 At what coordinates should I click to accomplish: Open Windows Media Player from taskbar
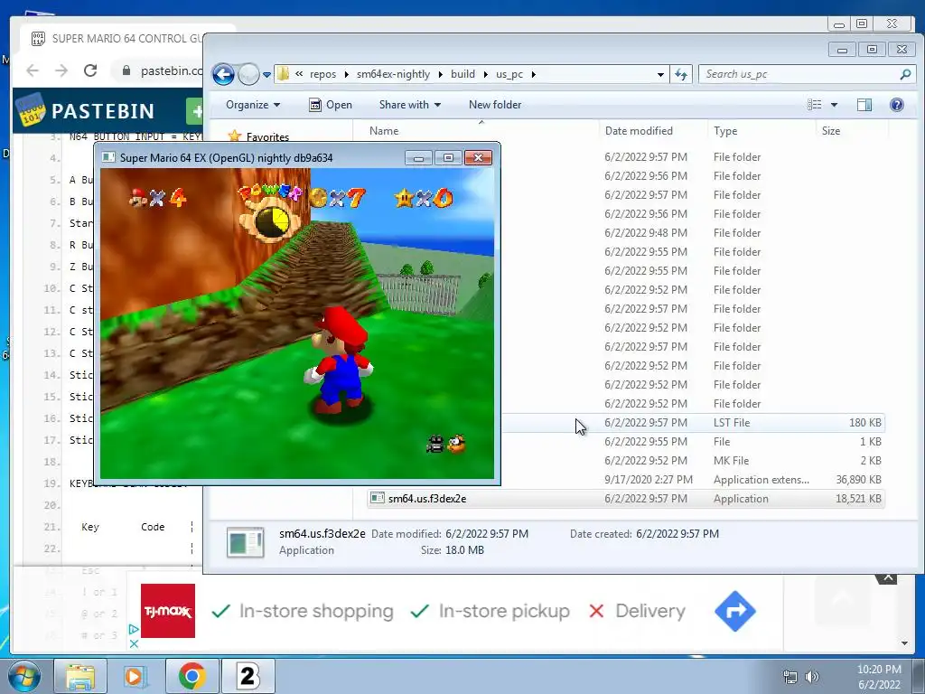(x=135, y=676)
